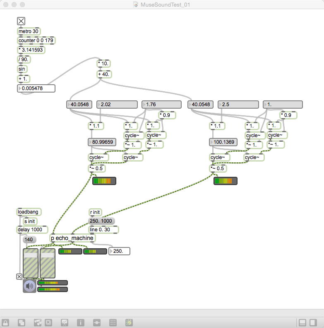The width and height of the screenshot is (324, 328).
Task: Select the loadbang object
Action: 29,212
